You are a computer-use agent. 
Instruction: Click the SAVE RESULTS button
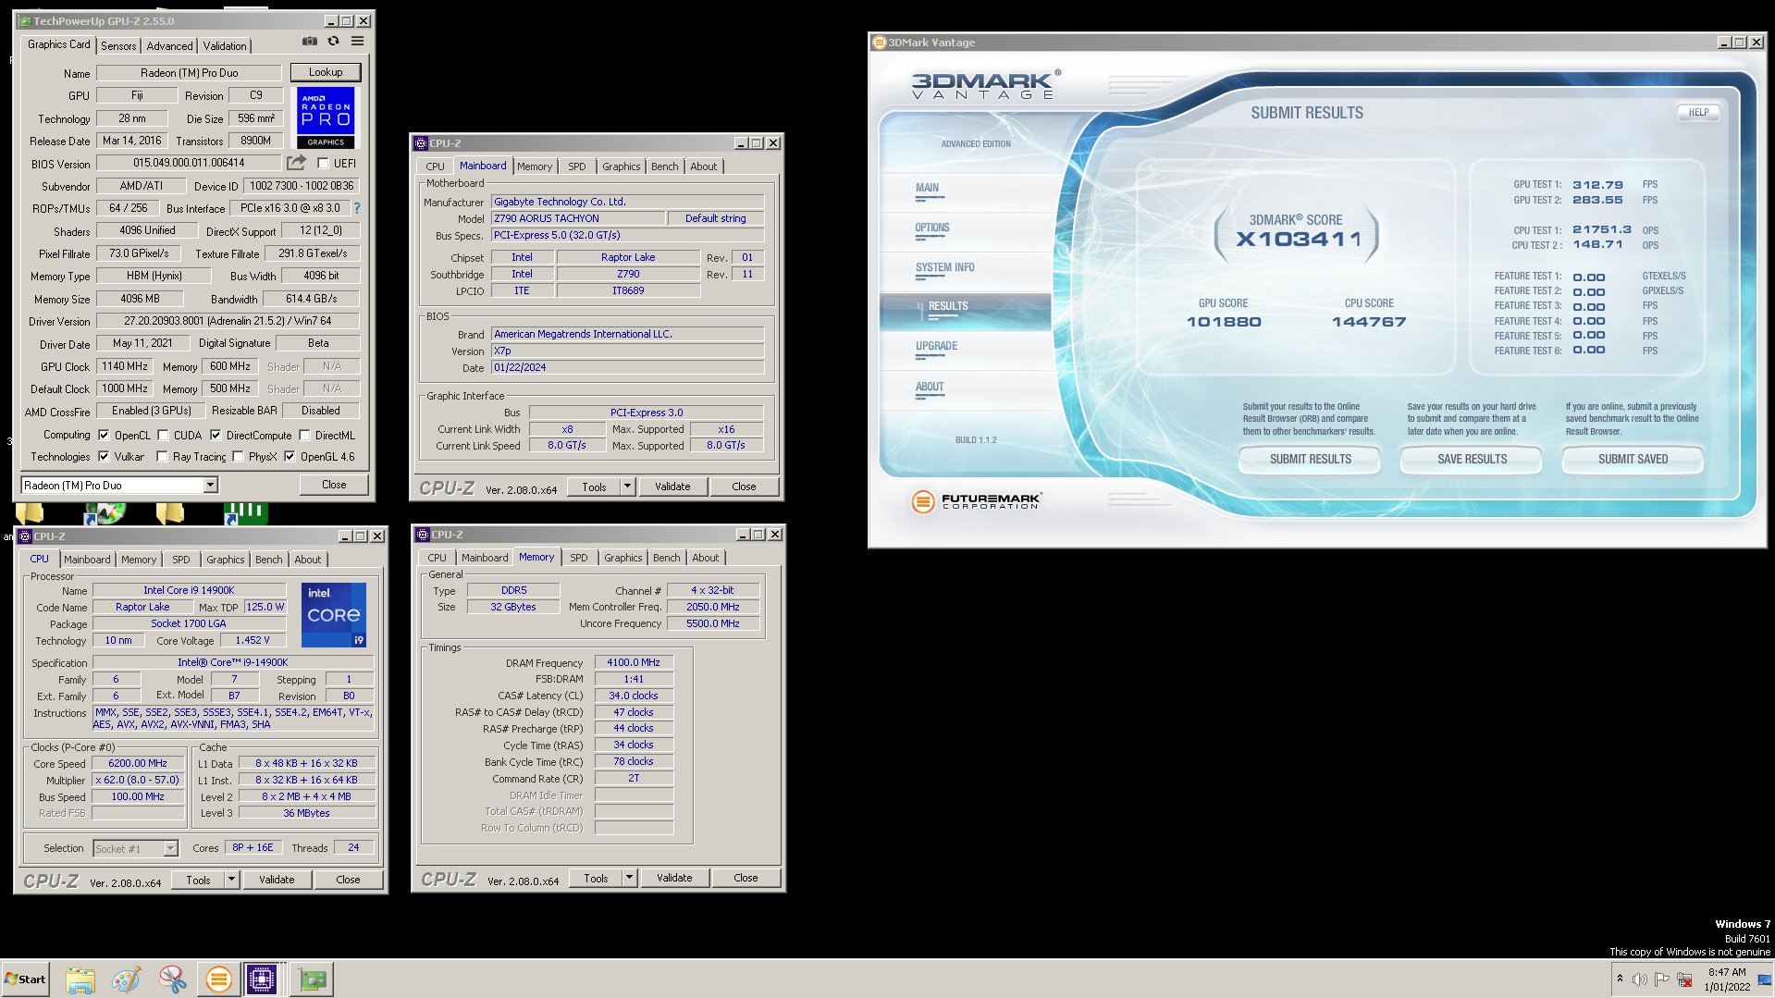point(1472,459)
